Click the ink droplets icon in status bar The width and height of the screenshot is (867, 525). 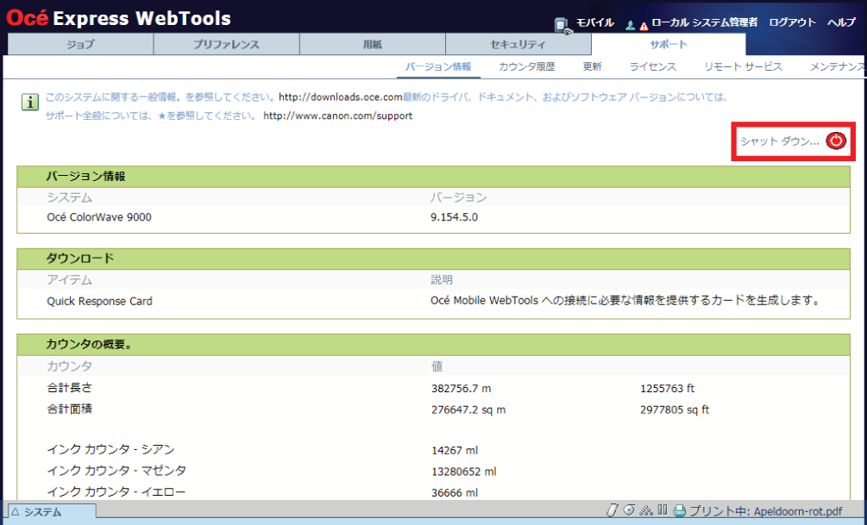tap(646, 510)
